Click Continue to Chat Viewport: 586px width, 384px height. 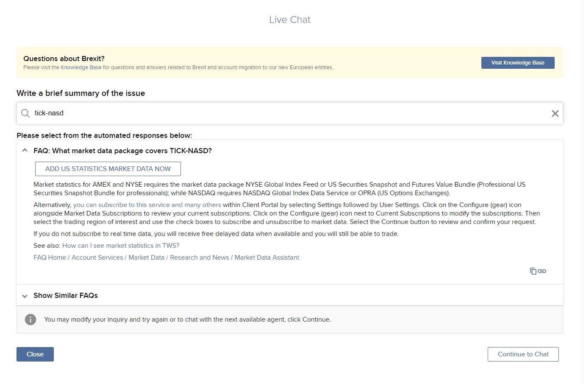pyautogui.click(x=523, y=354)
